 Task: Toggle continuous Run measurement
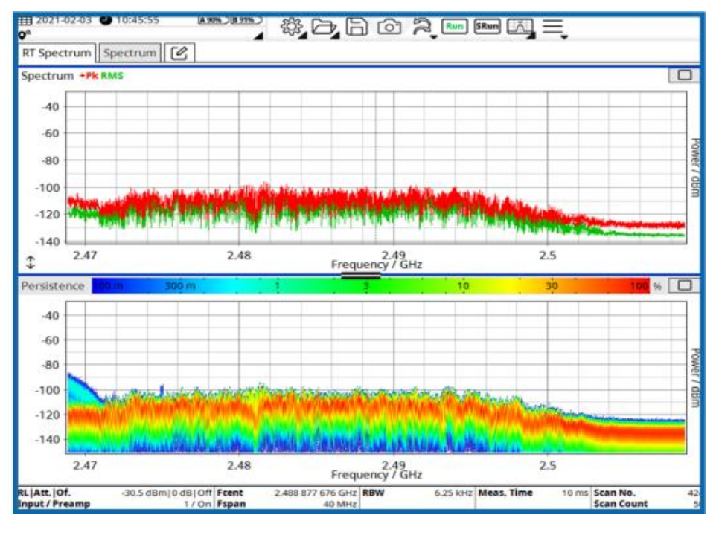click(x=455, y=26)
